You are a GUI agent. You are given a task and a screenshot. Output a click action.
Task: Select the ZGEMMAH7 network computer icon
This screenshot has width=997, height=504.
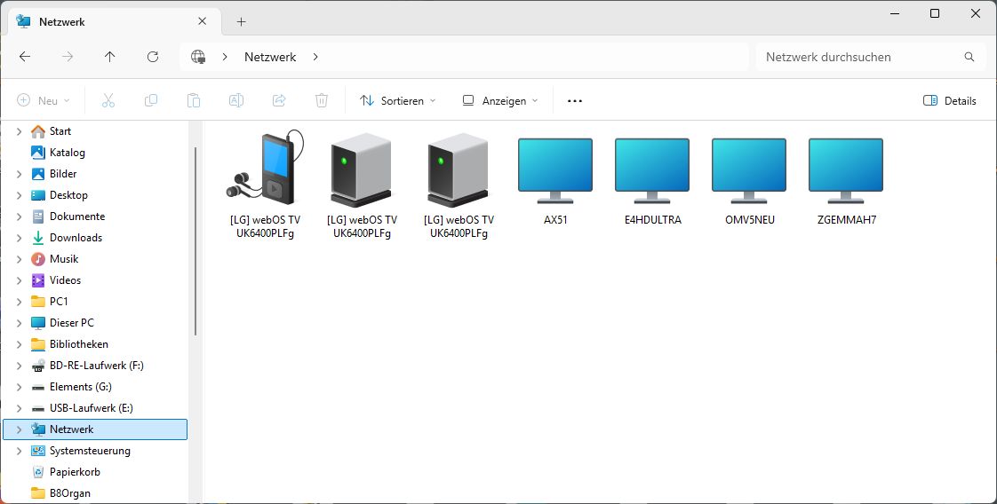(846, 167)
